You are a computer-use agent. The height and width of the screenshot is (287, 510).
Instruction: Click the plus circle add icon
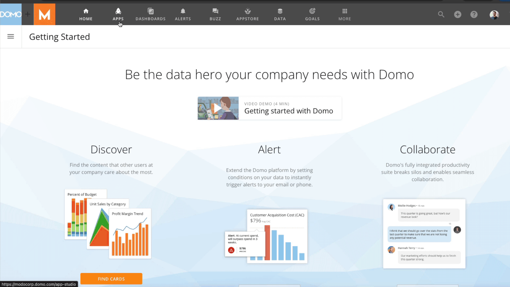click(457, 14)
